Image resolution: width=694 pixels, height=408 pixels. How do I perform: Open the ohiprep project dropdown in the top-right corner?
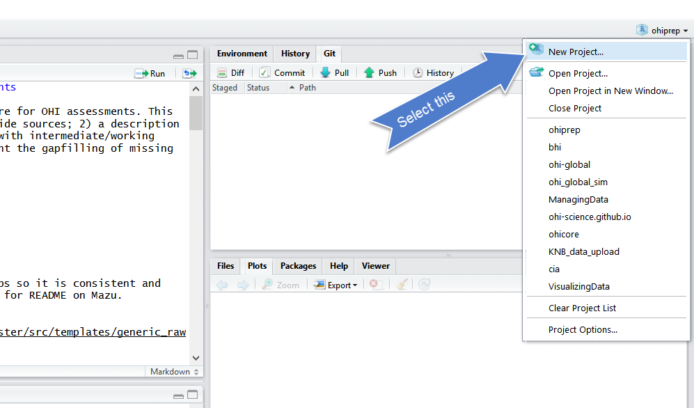pyautogui.click(x=662, y=31)
